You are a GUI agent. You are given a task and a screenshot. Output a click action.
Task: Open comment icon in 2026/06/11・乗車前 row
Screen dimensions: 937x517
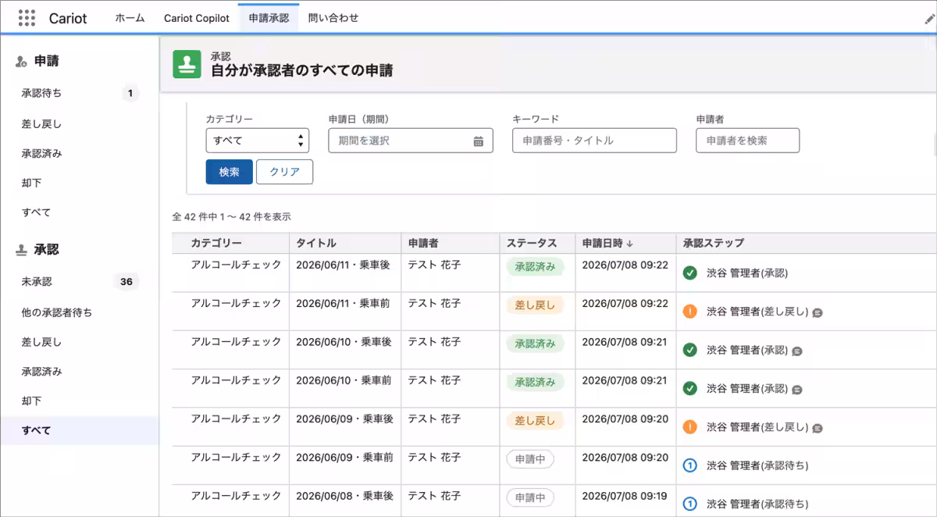click(818, 312)
